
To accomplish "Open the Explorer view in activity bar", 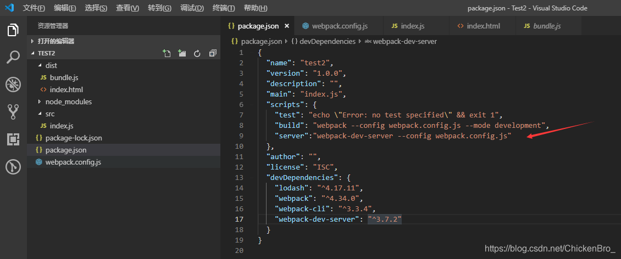I will pyautogui.click(x=13, y=30).
